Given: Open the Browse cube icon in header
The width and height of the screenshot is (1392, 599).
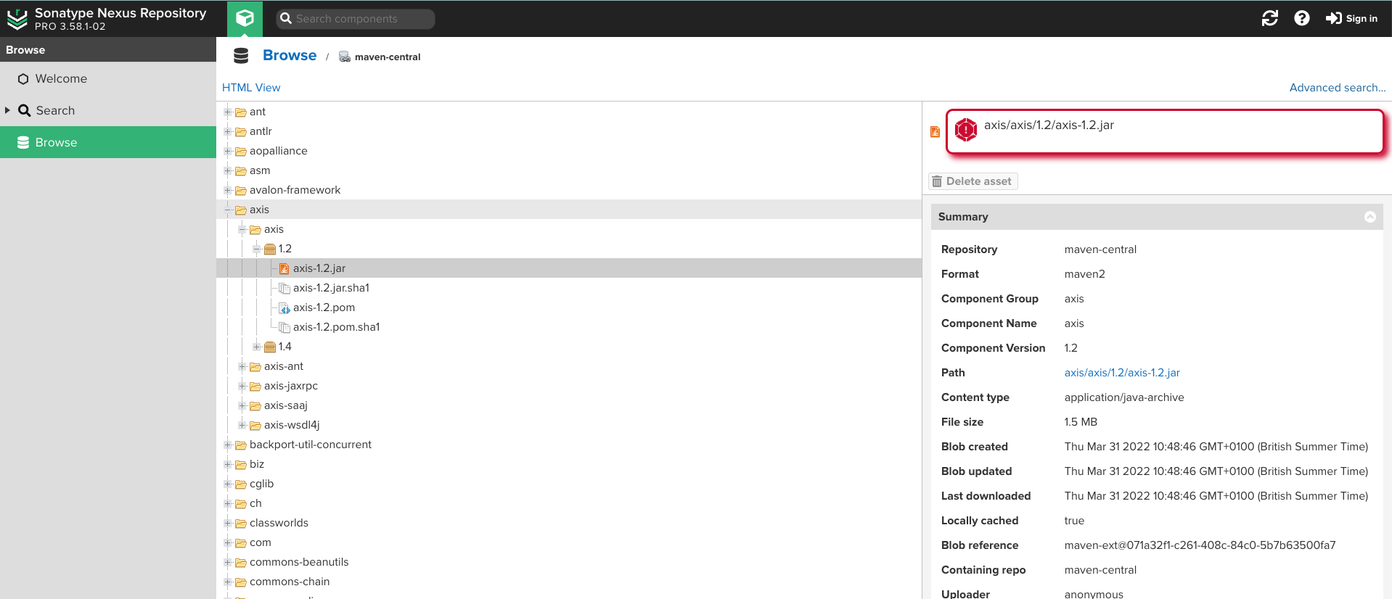Looking at the screenshot, I should [x=245, y=18].
